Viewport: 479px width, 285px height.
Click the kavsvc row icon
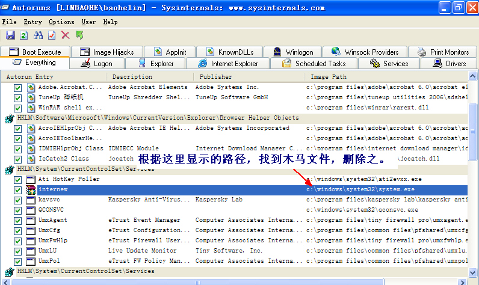click(x=31, y=200)
